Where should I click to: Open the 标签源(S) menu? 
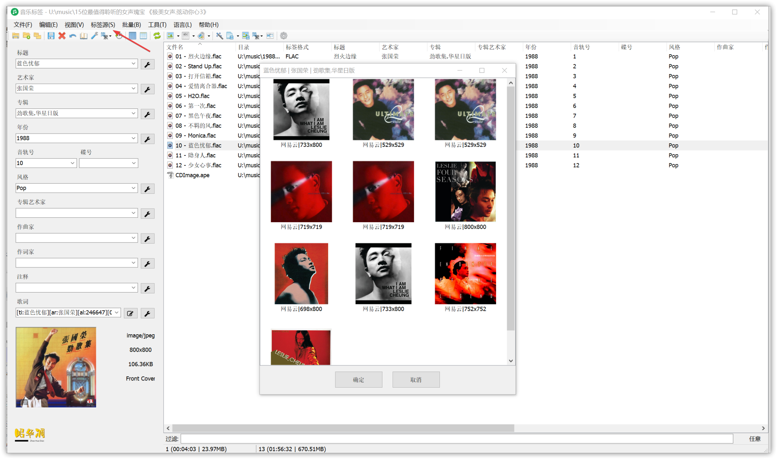pos(103,25)
